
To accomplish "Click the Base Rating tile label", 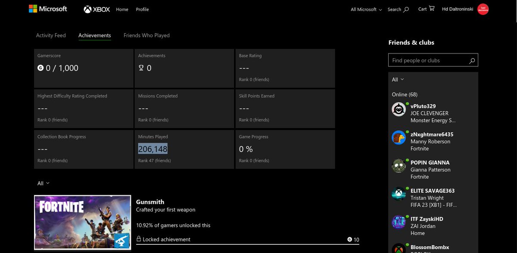I will tap(250, 56).
